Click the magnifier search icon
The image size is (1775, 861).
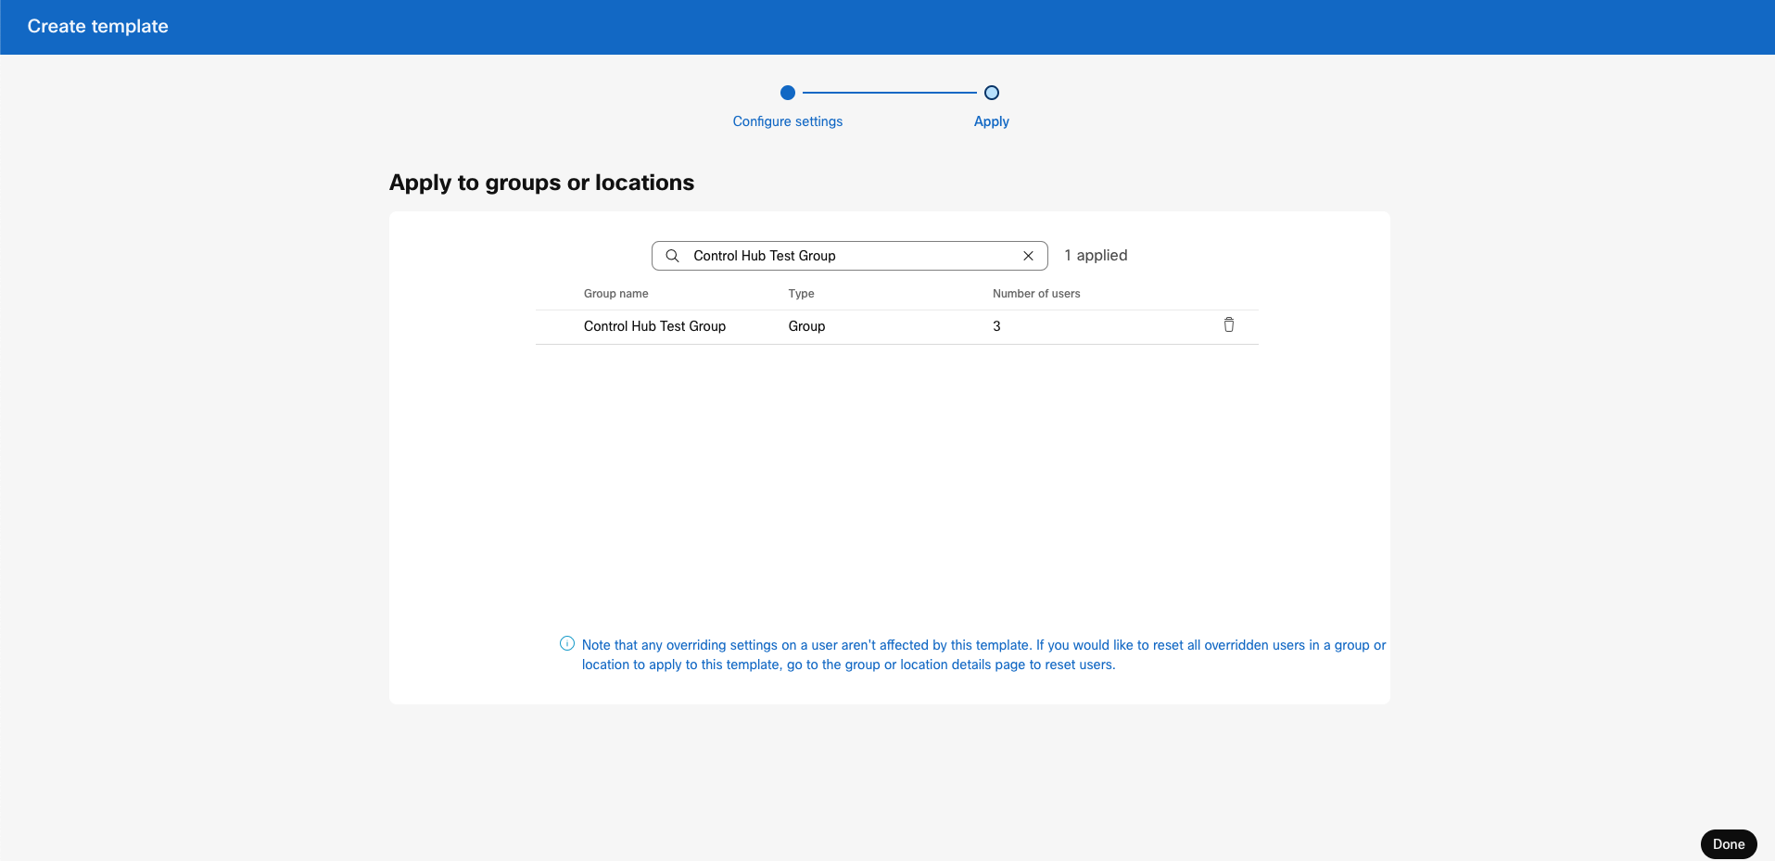point(673,256)
